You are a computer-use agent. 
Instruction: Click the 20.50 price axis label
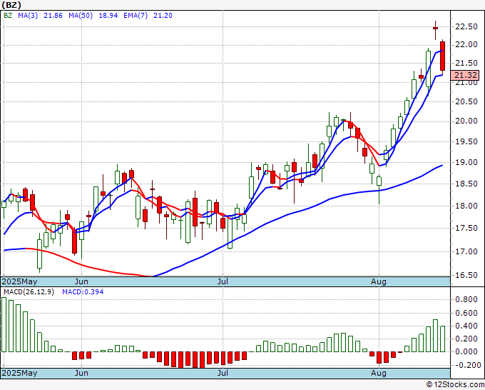coord(466,101)
